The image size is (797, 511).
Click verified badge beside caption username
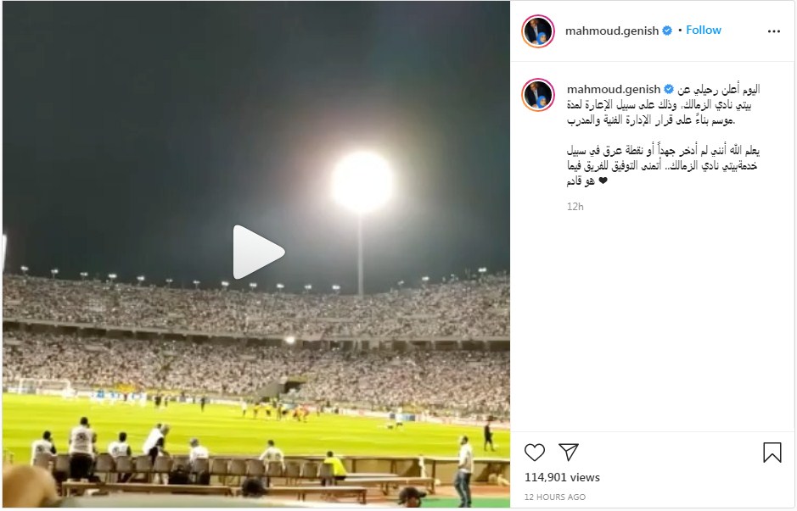coord(668,89)
